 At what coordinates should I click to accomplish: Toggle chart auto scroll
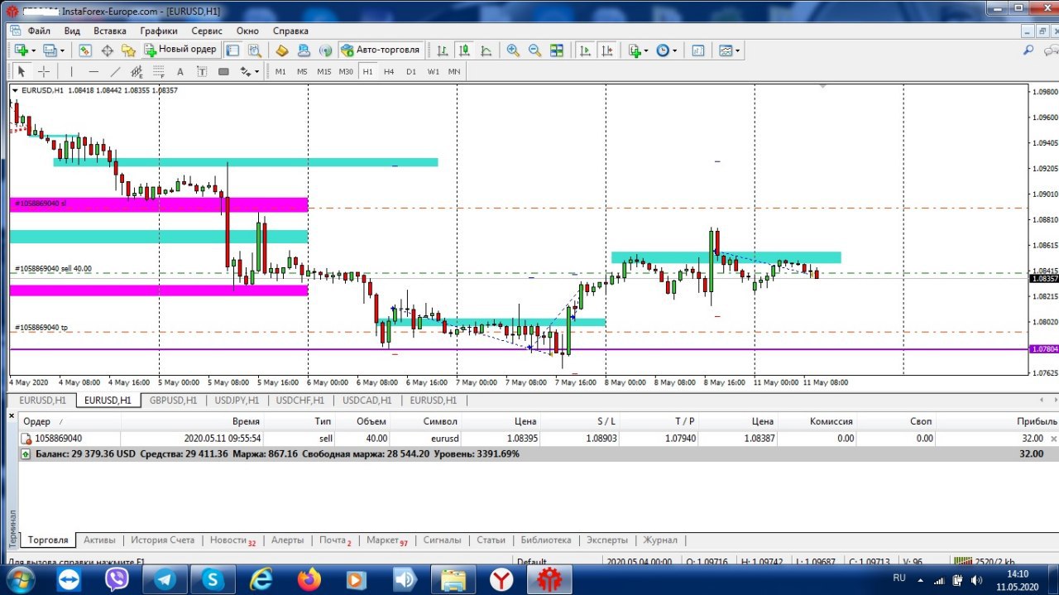(x=585, y=50)
